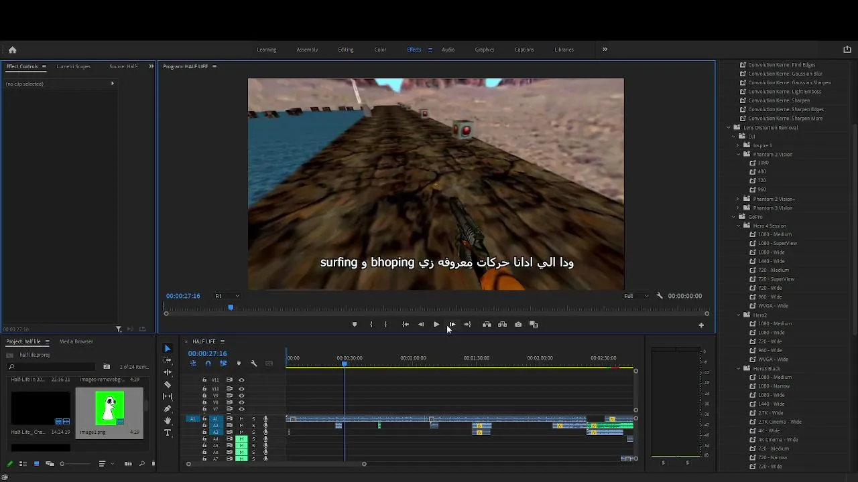Collapse the Hero2 folder
Screen dimensions: 858x482
pyautogui.click(x=738, y=315)
